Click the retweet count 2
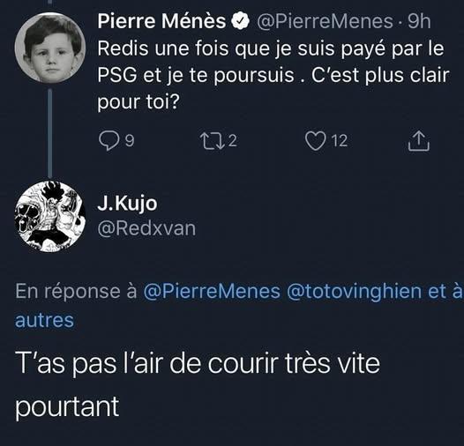This screenshot has height=446, width=464. click(233, 141)
